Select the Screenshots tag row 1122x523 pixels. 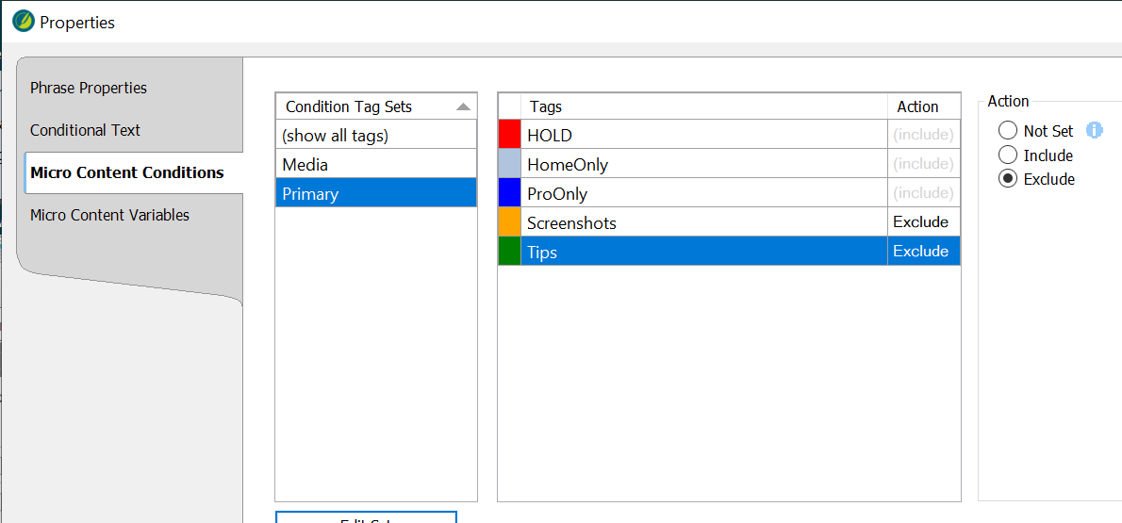tap(729, 222)
